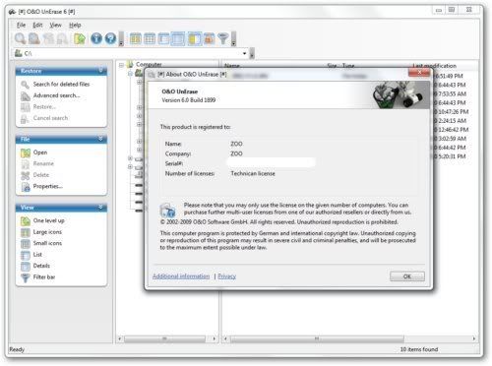
Task: Switch to details view via toolbar icon
Action: 178,38
